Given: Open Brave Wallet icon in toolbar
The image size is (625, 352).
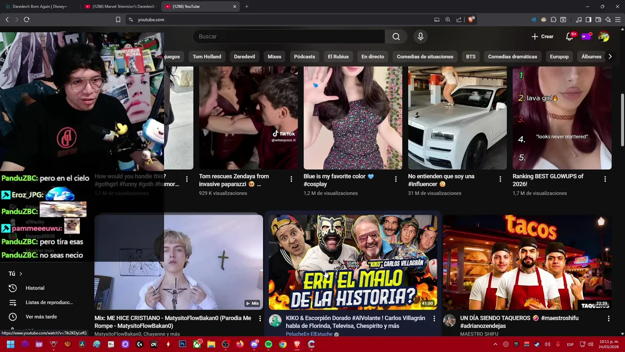Looking at the screenshot, I should (x=598, y=20).
